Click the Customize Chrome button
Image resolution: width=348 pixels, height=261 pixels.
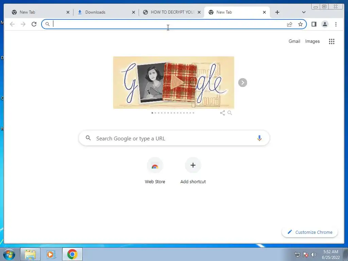point(310,232)
